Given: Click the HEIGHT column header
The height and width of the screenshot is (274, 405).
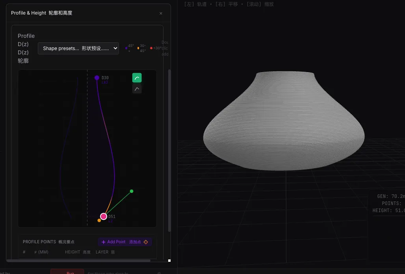Looking at the screenshot, I should pos(78,252).
